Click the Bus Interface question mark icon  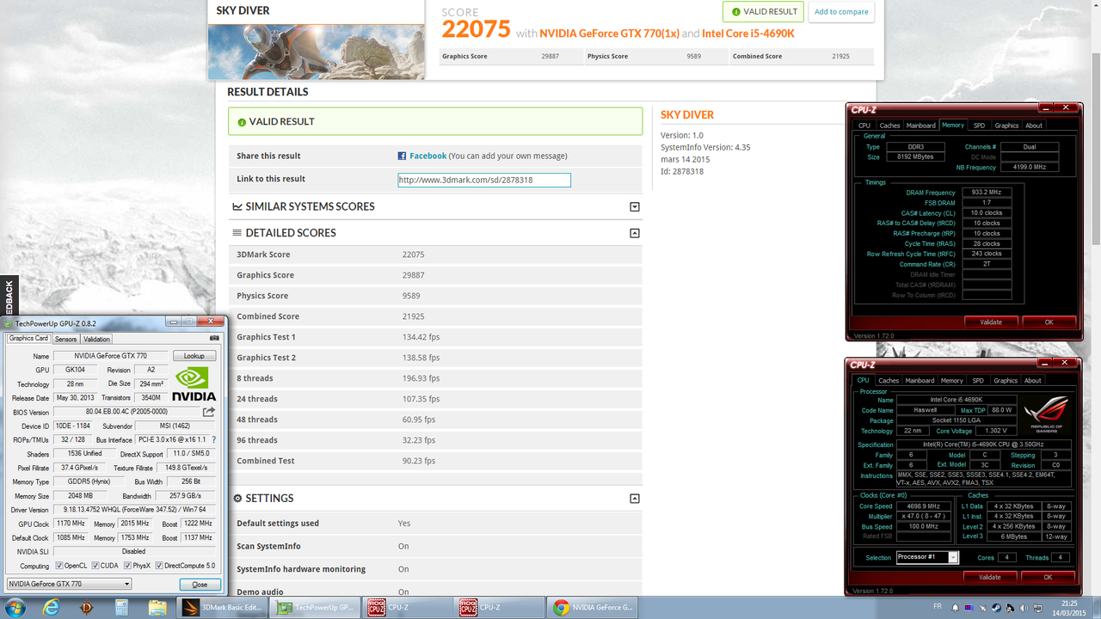213,440
